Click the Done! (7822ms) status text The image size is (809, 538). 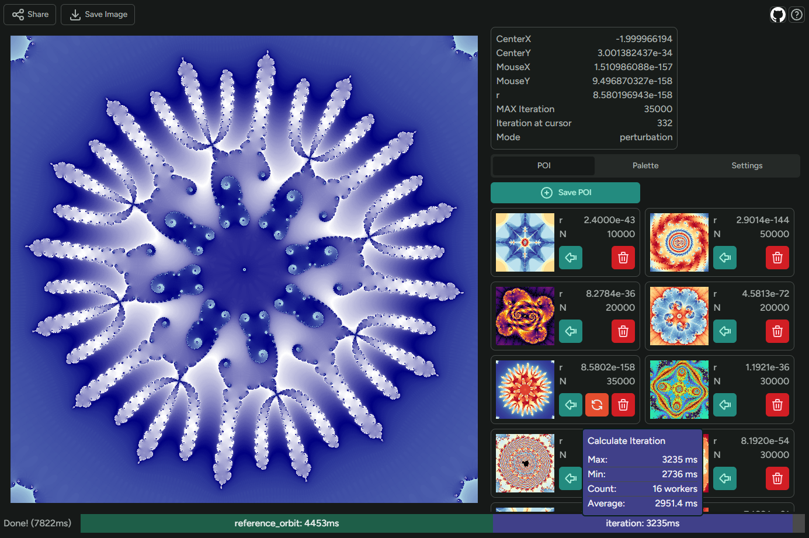coord(37,523)
